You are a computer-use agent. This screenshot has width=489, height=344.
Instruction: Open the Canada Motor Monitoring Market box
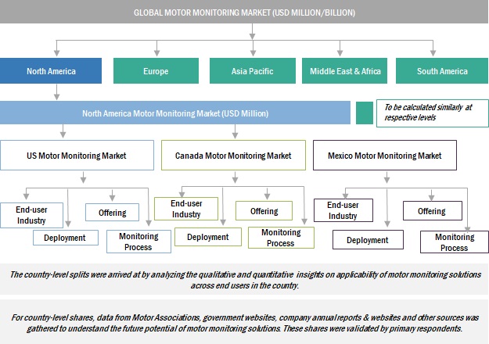(x=232, y=156)
